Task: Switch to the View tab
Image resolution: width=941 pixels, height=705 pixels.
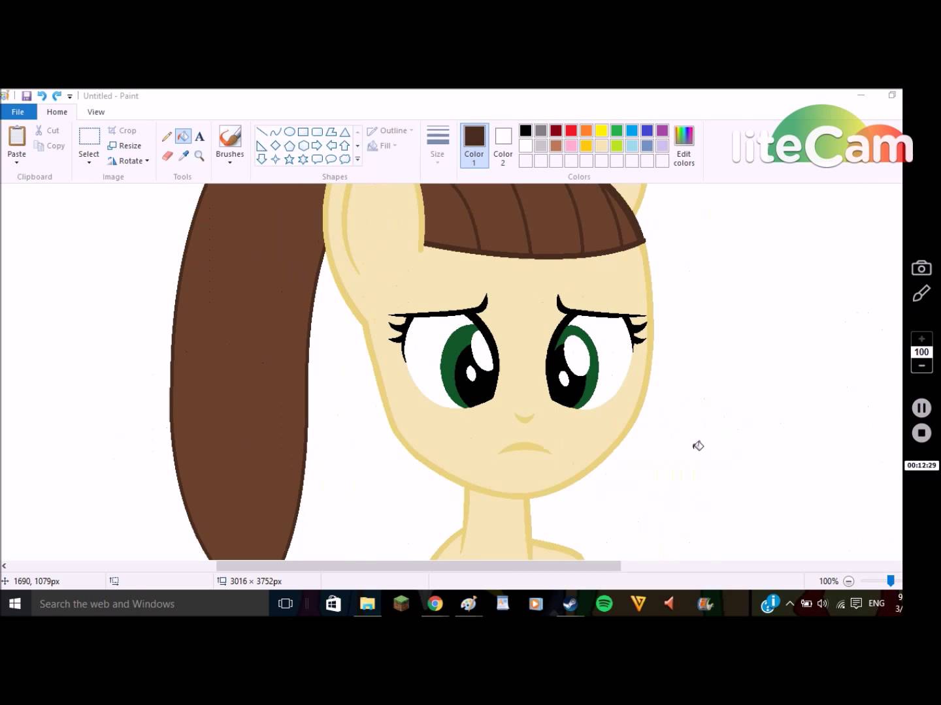Action: pyautogui.click(x=96, y=112)
